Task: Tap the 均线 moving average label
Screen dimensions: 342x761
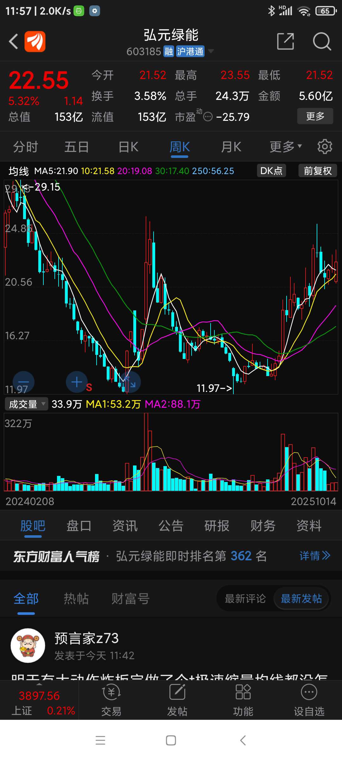Action: coord(18,171)
